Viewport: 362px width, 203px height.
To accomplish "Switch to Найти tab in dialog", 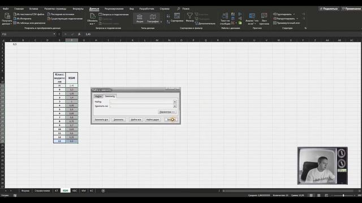I will (98, 96).
